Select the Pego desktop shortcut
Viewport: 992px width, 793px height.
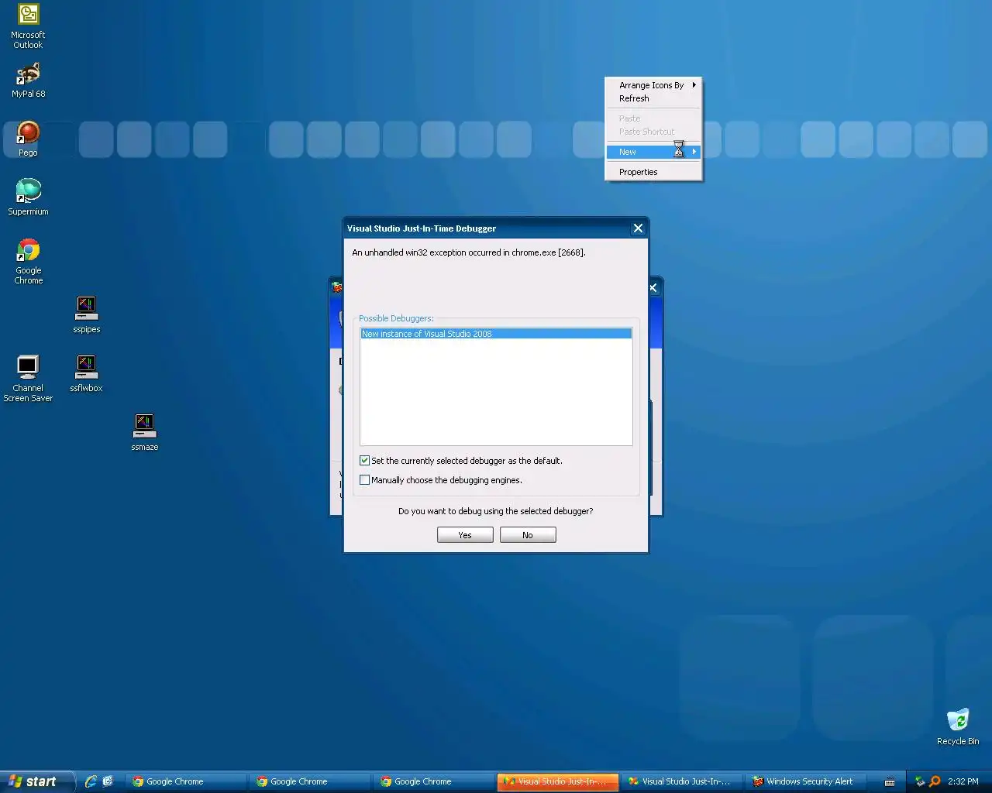point(28,139)
